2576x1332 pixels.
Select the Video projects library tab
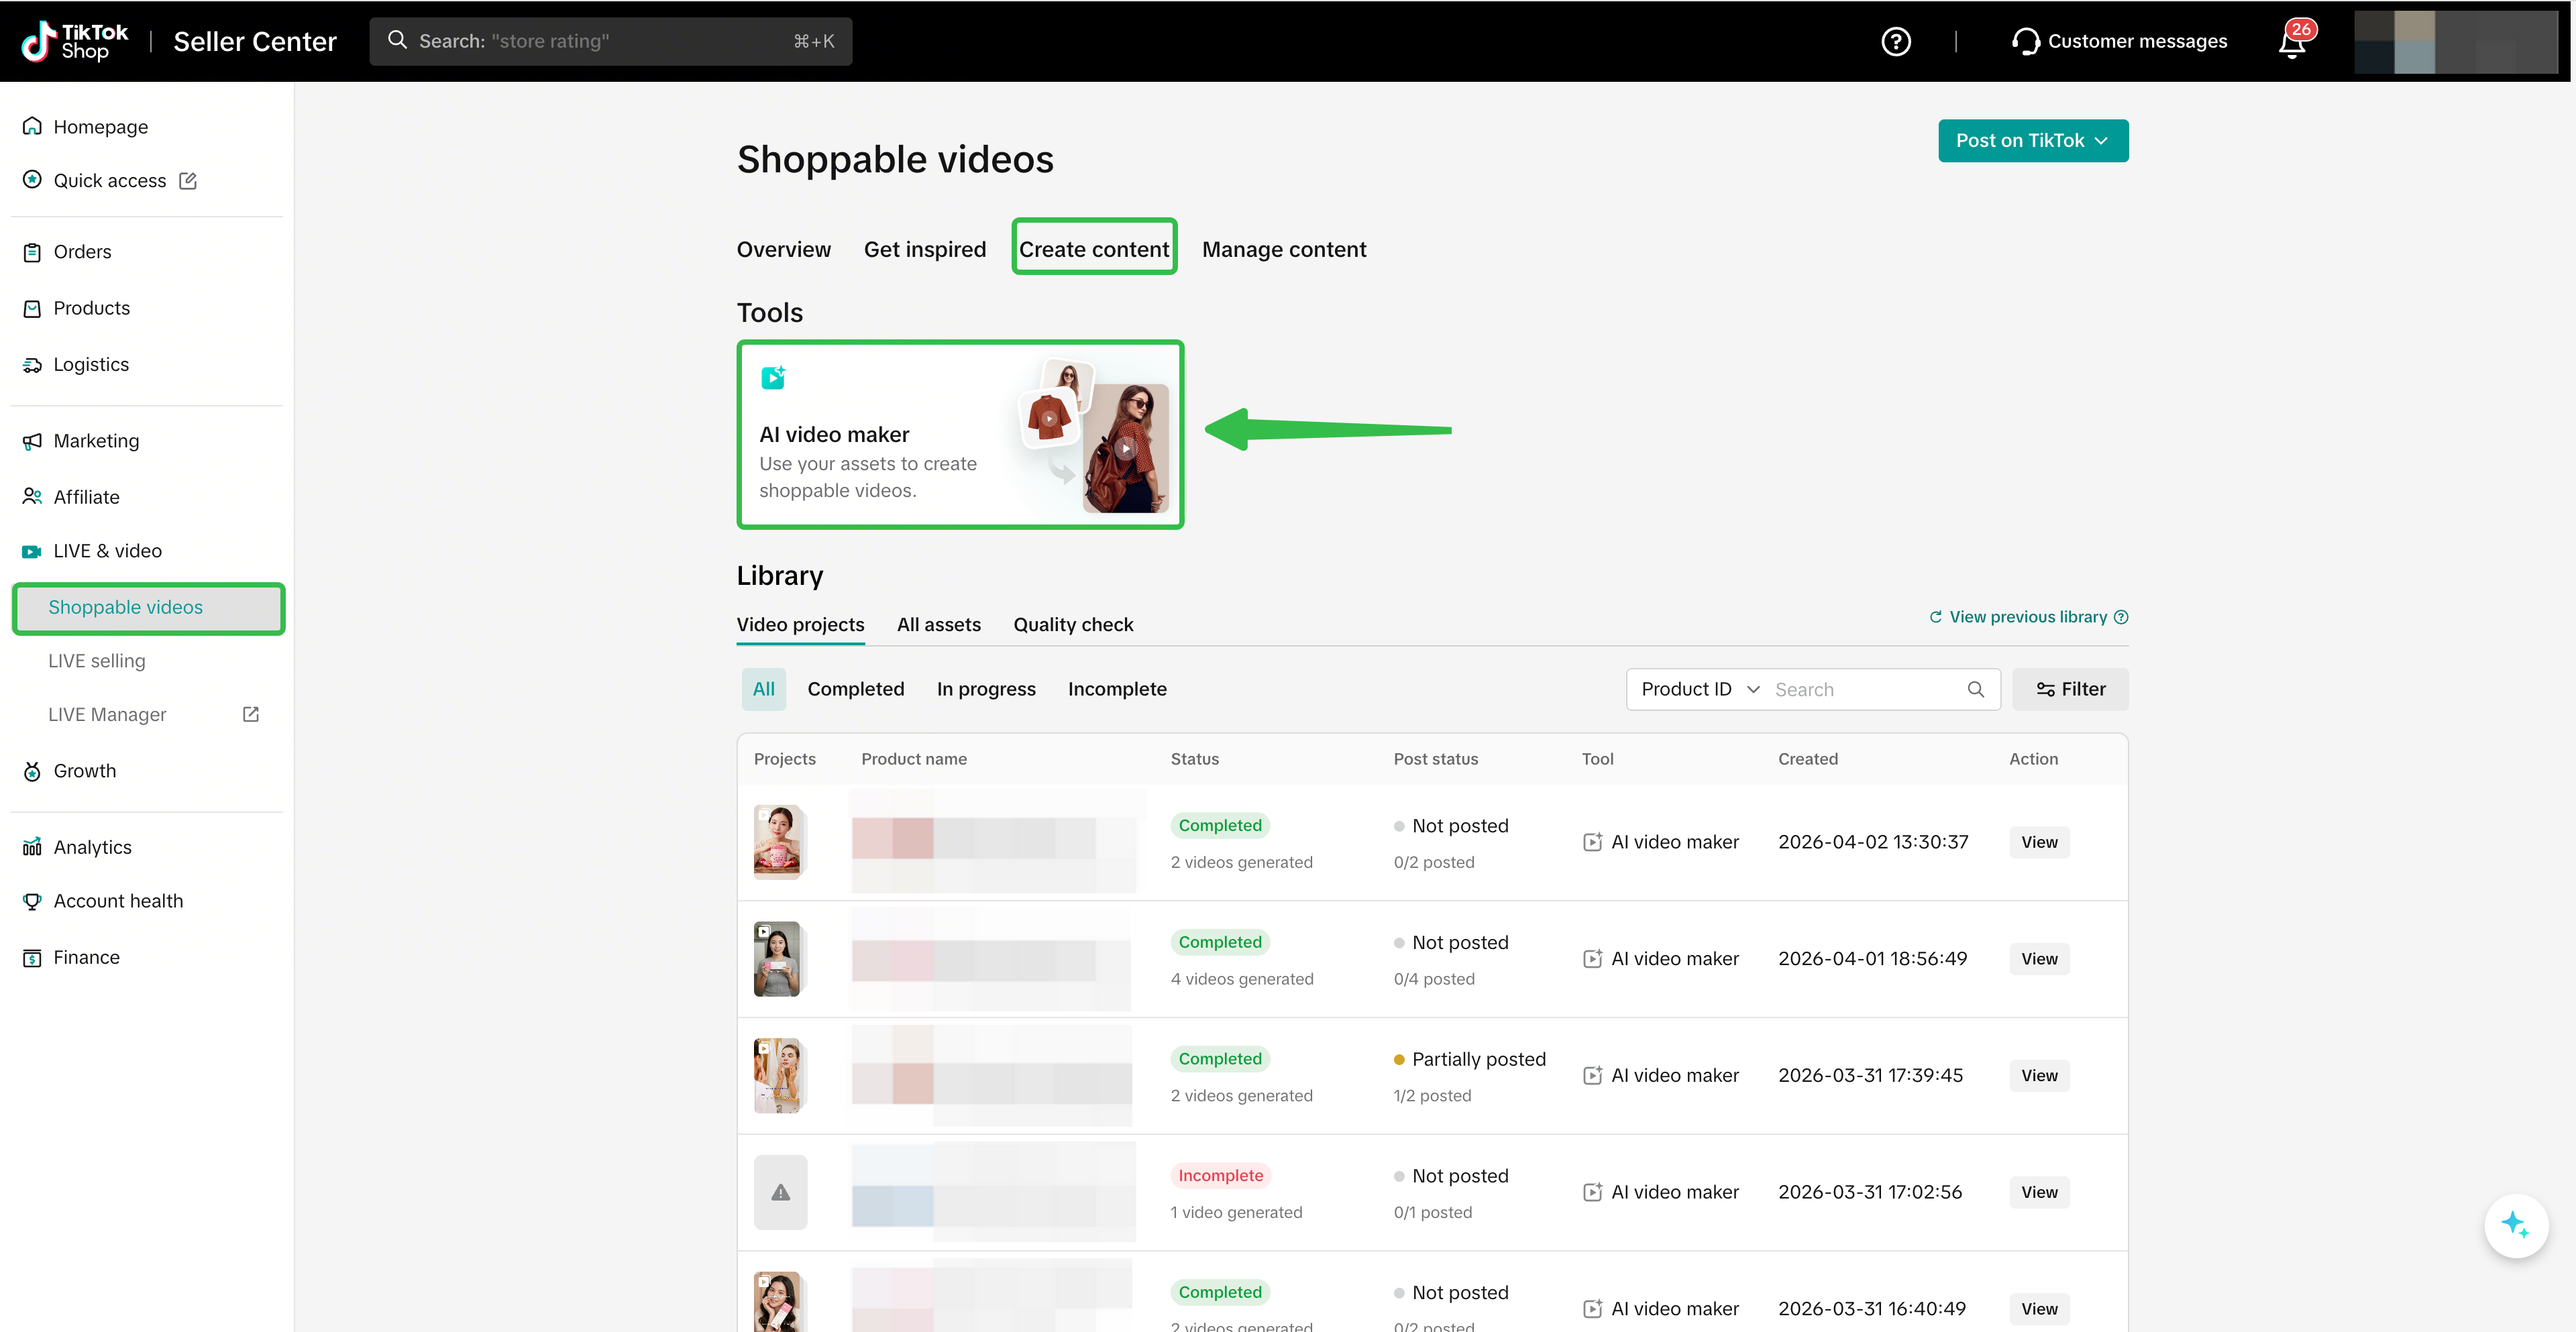coord(800,625)
